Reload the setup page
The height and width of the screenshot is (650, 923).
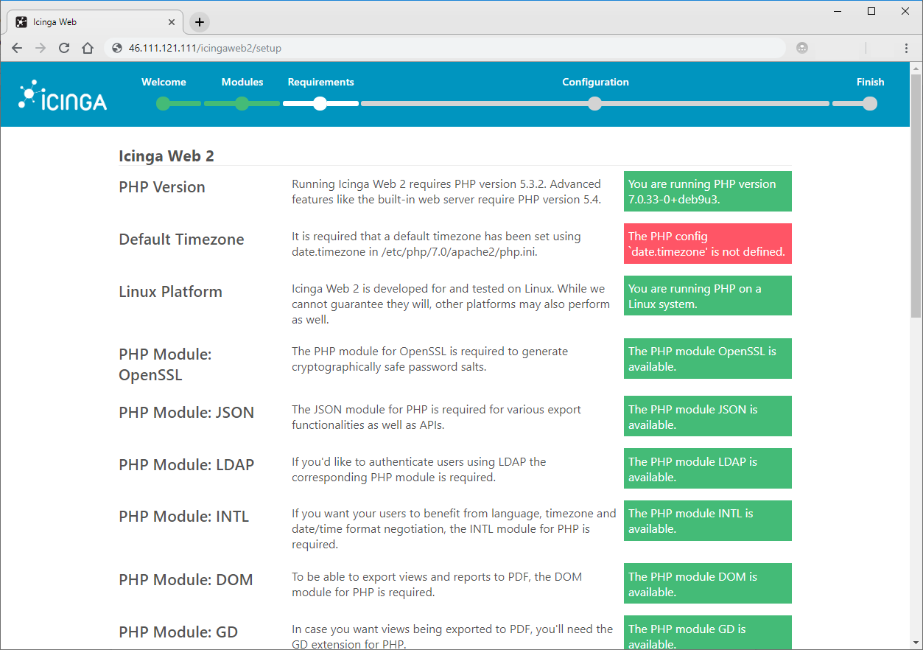coord(64,47)
